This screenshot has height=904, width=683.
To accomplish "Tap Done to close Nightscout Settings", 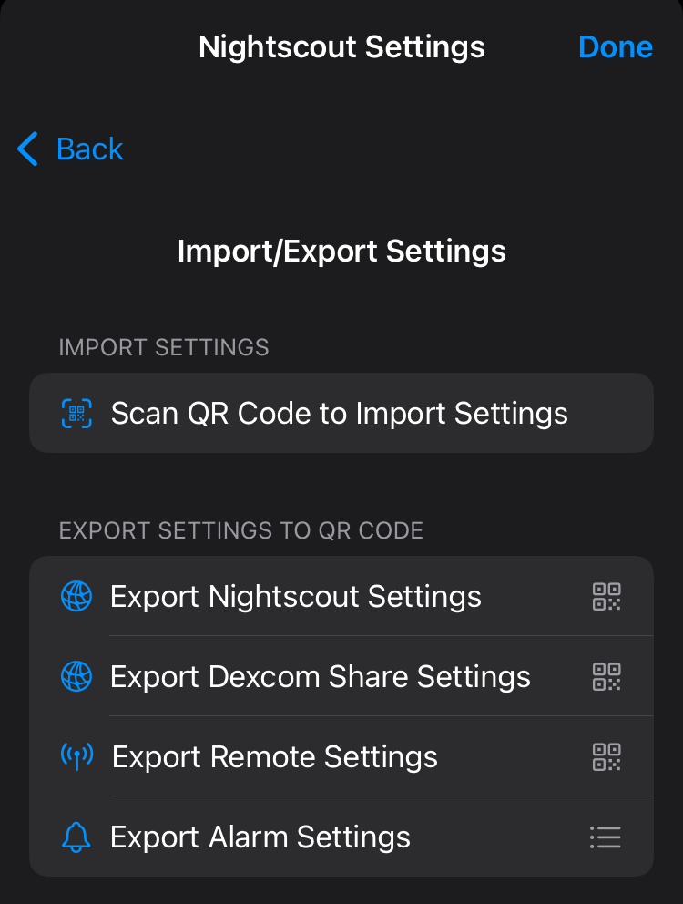I will 616,47.
